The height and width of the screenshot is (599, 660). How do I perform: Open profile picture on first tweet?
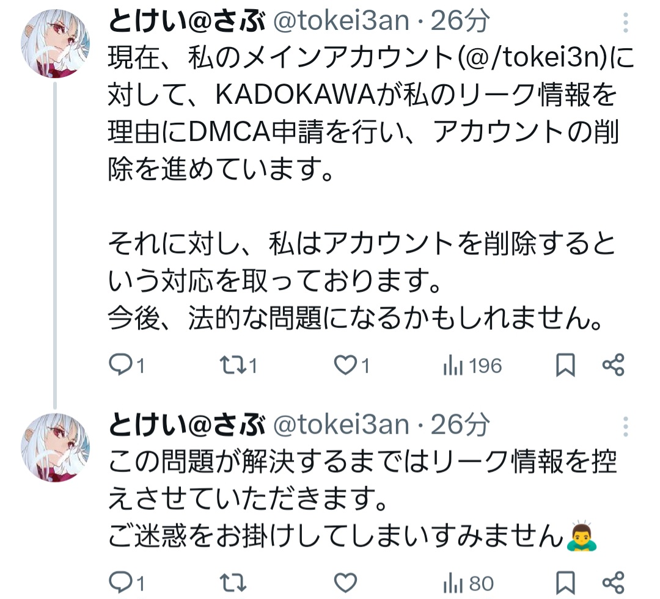(x=55, y=44)
